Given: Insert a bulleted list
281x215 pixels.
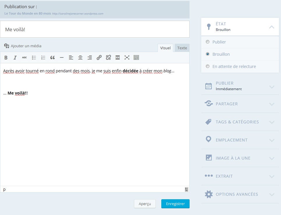Looking at the screenshot, I should 34,57.
